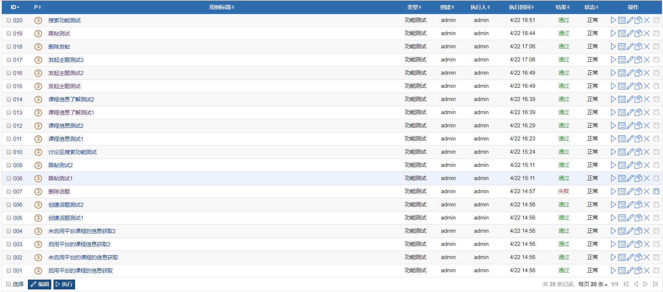This screenshot has height=292, width=663.
Task: Sort by P priority column header
Action: pos(37,7)
